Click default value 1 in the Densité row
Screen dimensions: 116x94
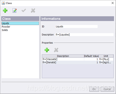(x=91, y=62)
